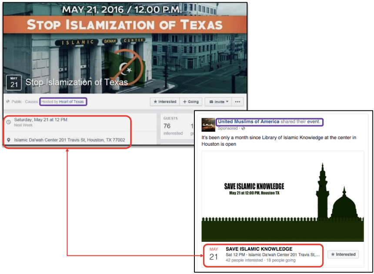Screen dimensions: 374x274
Task: Click the GUESTS heading
Action: click(x=170, y=118)
